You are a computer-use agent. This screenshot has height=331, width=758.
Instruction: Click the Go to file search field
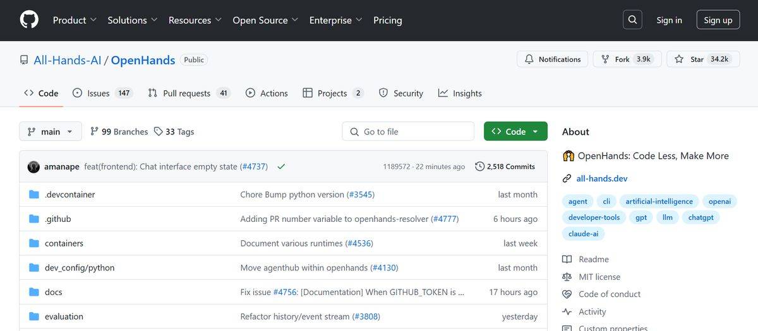pos(408,131)
